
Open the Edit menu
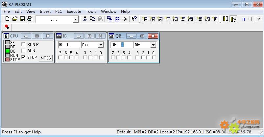[18, 11]
